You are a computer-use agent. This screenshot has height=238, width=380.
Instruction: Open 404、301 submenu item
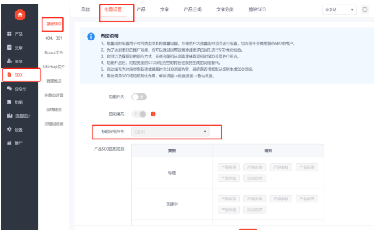(54, 38)
